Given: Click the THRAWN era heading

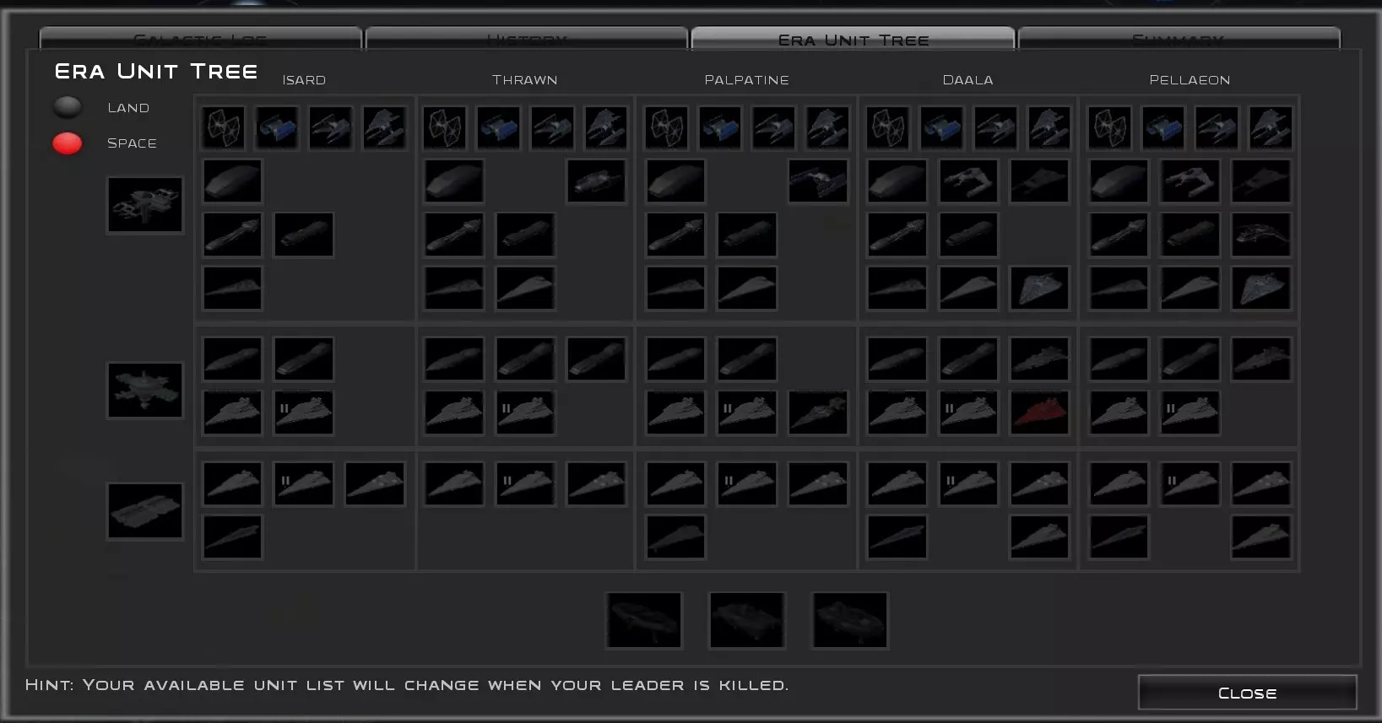Looking at the screenshot, I should pyautogui.click(x=524, y=80).
